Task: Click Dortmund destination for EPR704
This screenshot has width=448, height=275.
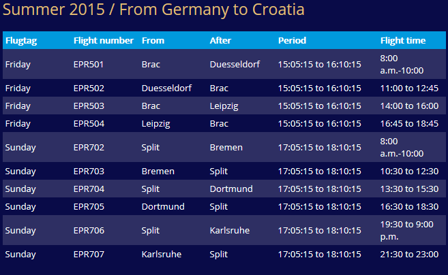Action: [x=231, y=189]
